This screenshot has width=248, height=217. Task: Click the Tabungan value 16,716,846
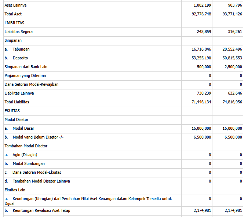tap(201, 49)
